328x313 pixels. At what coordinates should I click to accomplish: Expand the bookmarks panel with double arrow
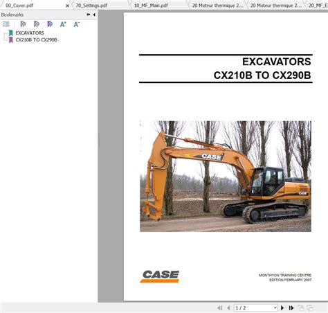click(x=89, y=15)
